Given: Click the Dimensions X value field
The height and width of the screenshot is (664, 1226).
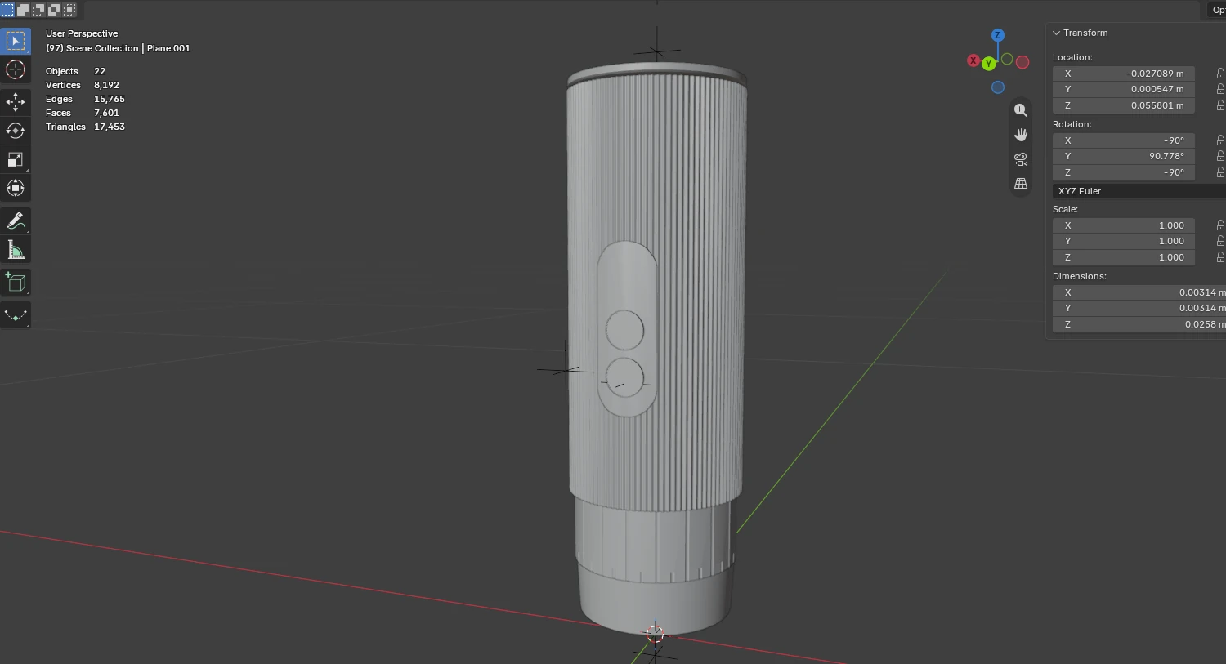Looking at the screenshot, I should point(1139,292).
